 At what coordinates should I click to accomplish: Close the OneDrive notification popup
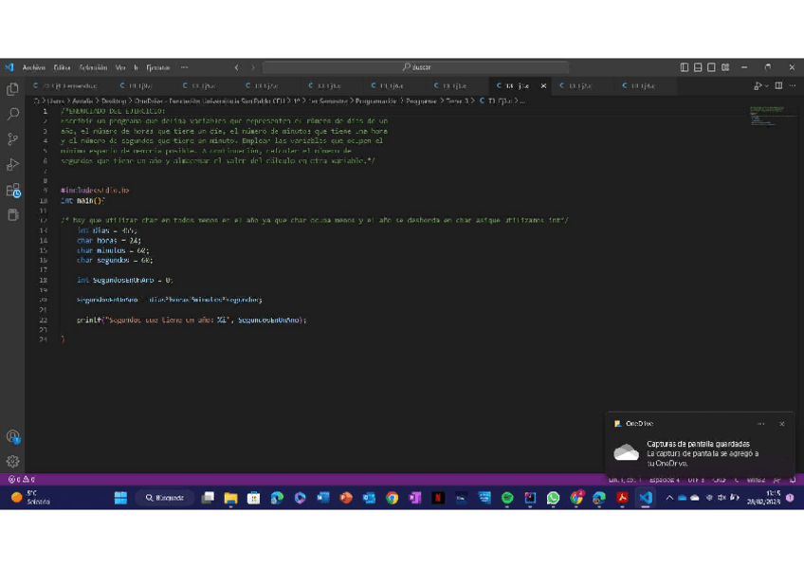point(781,424)
